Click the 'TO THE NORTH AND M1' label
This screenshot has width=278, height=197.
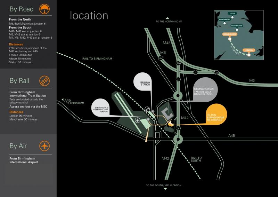pos(169,22)
